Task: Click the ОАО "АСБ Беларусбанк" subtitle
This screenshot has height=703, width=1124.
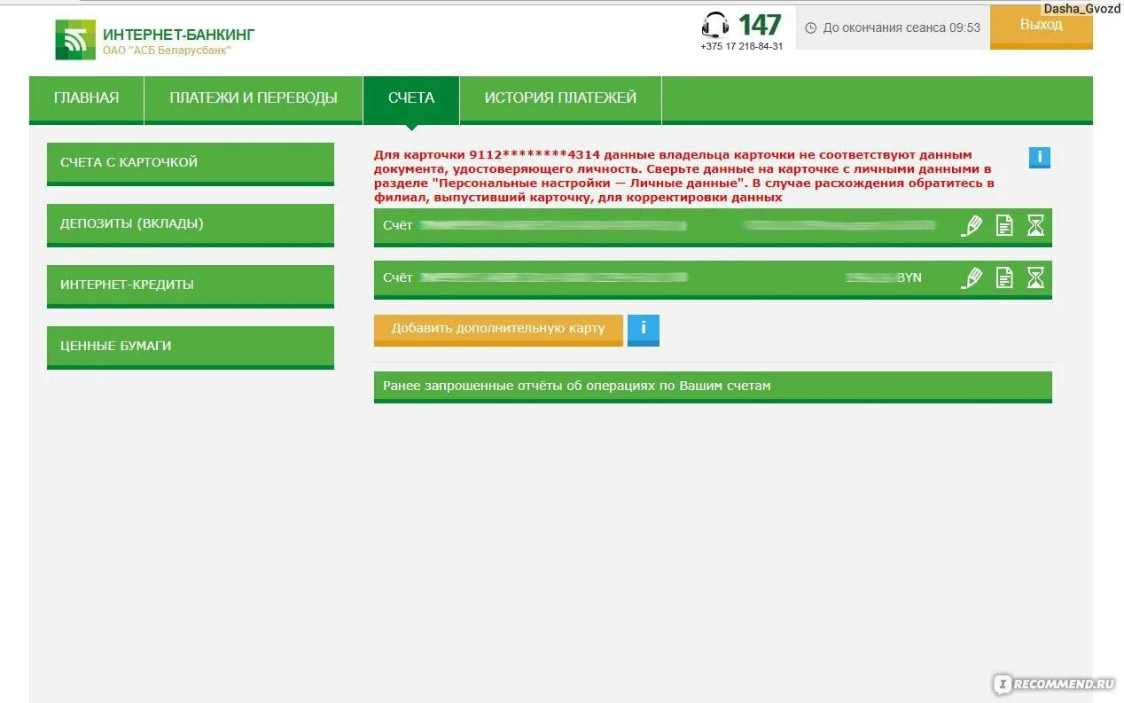Action: [x=167, y=51]
